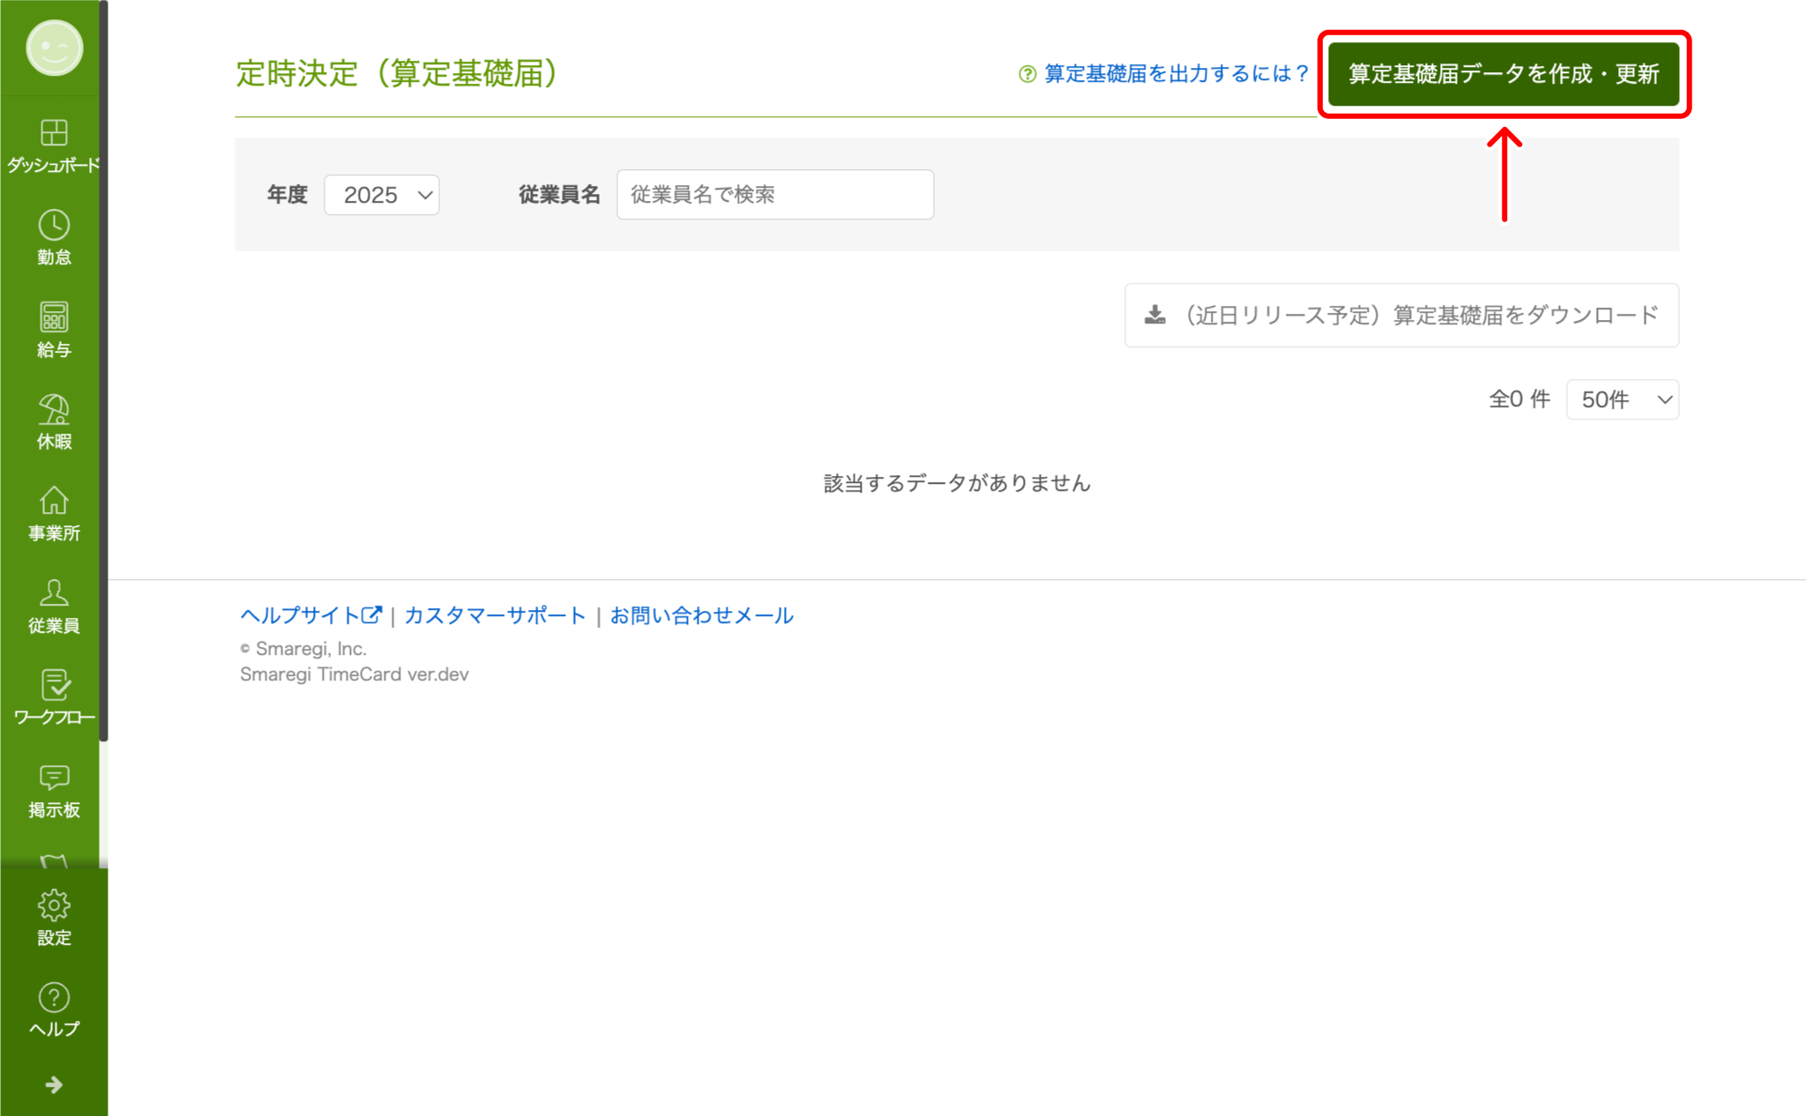This screenshot has width=1806, height=1116.
Task: Open ヘルプ question mark icon
Action: [x=54, y=997]
